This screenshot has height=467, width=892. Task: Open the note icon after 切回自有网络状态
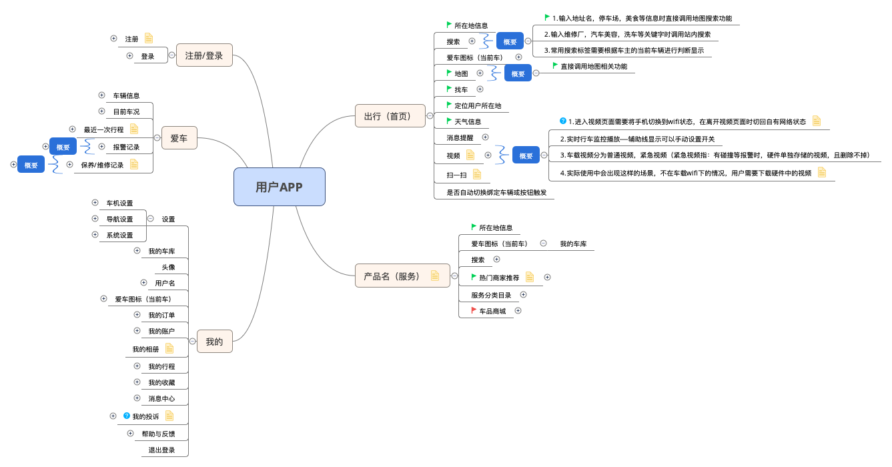[817, 121]
